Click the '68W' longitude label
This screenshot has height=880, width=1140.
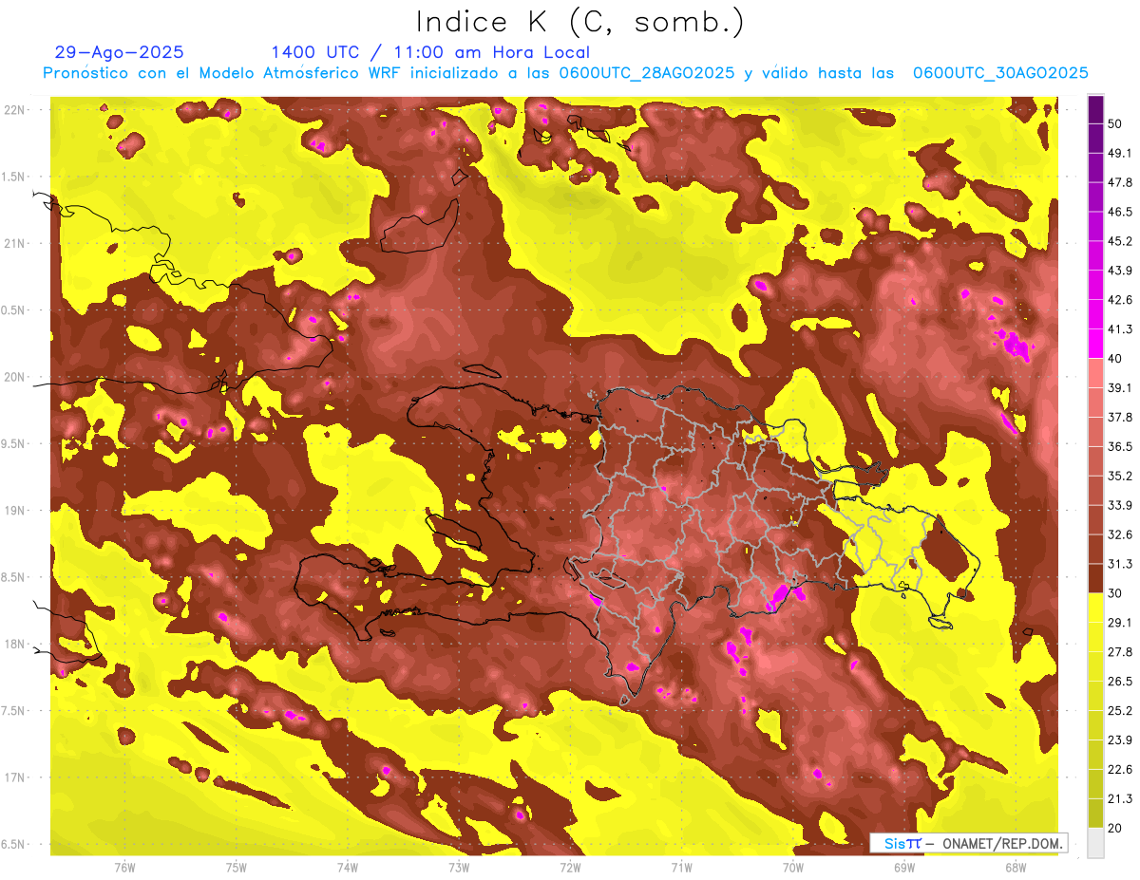(x=1016, y=867)
